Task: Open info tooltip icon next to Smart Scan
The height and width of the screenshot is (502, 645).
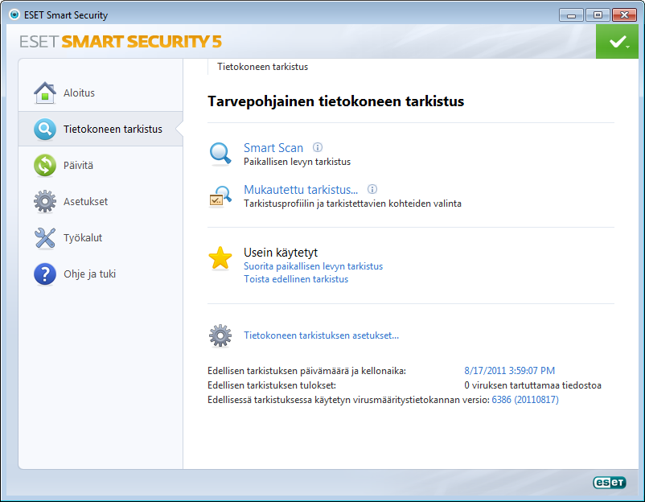Action: pyautogui.click(x=318, y=147)
